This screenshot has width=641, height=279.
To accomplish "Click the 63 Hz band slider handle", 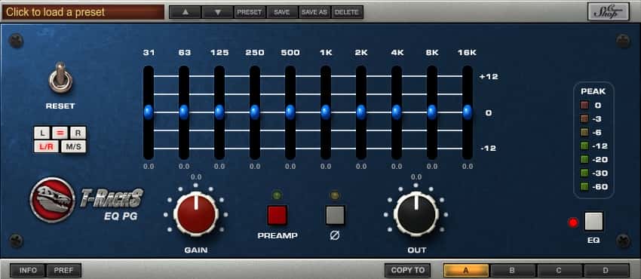I will coord(184,112).
